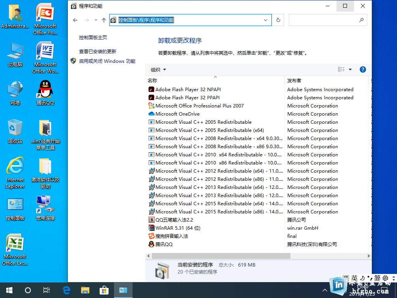The height and width of the screenshot is (298, 397).
Task: Open the help question mark icon
Action: pos(362,69)
